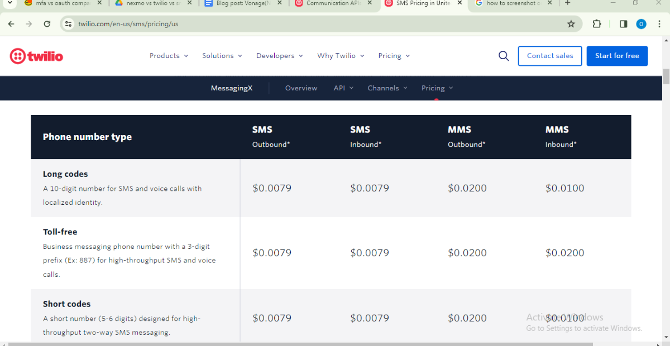Switch to the 'how to screenshot' Google tab
The height and width of the screenshot is (346, 670).
coord(514,3)
